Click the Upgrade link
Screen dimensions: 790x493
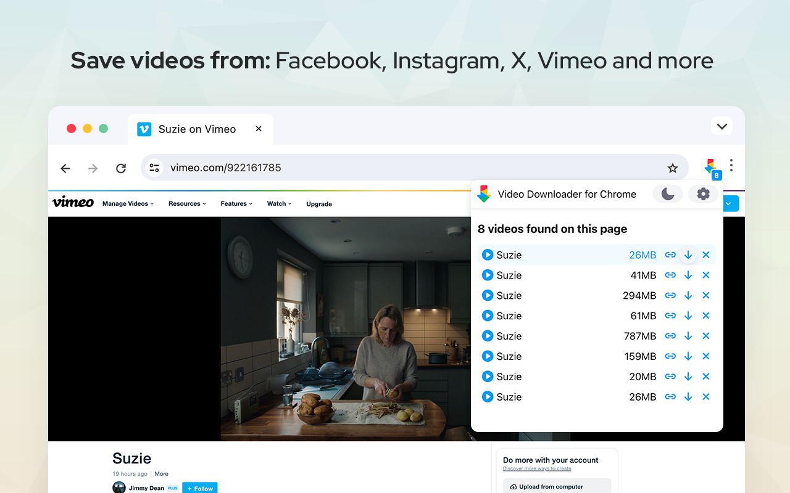[x=319, y=204]
